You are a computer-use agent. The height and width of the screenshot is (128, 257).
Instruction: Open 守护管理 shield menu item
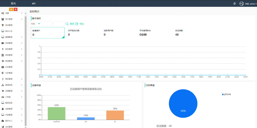coord(9,73)
